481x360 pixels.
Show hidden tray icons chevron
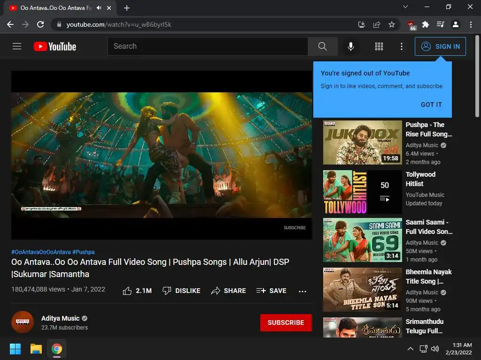pos(411,349)
